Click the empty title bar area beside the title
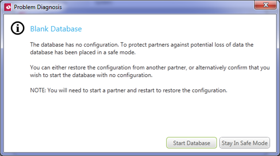 (x=157, y=7)
